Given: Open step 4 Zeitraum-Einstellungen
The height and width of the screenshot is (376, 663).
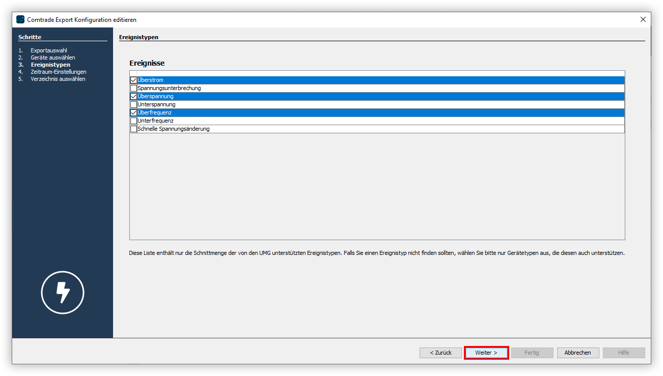Looking at the screenshot, I should (x=58, y=71).
